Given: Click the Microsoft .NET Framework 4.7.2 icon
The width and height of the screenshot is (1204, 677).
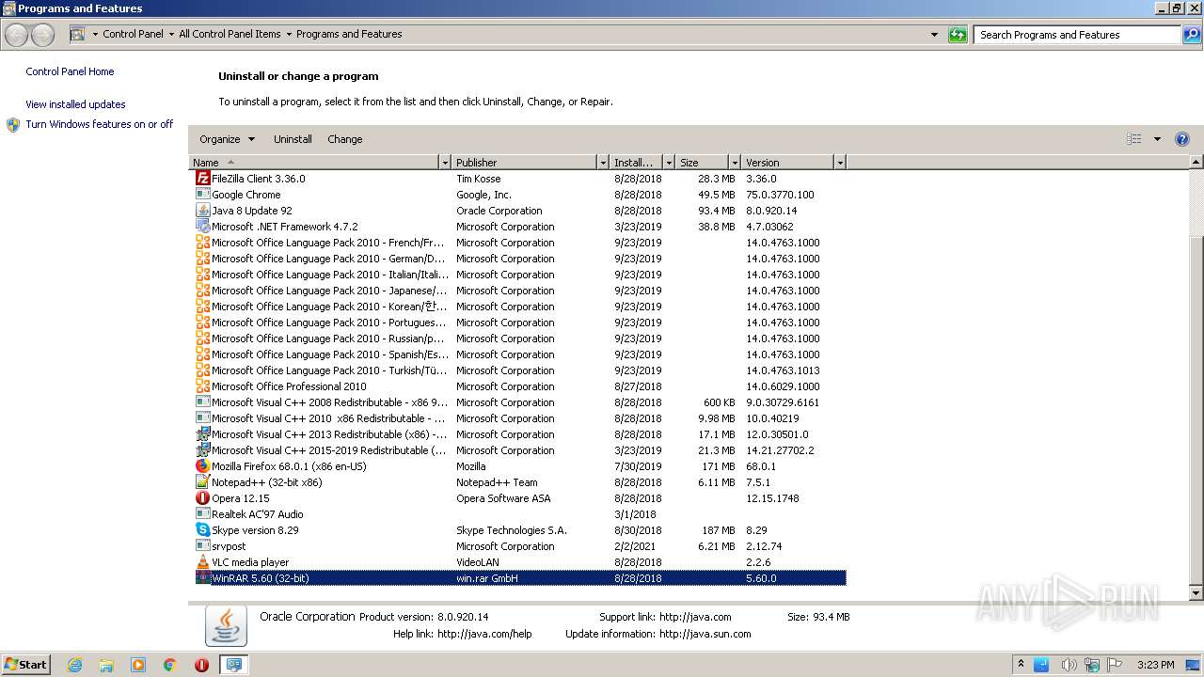Looking at the screenshot, I should tap(202, 226).
